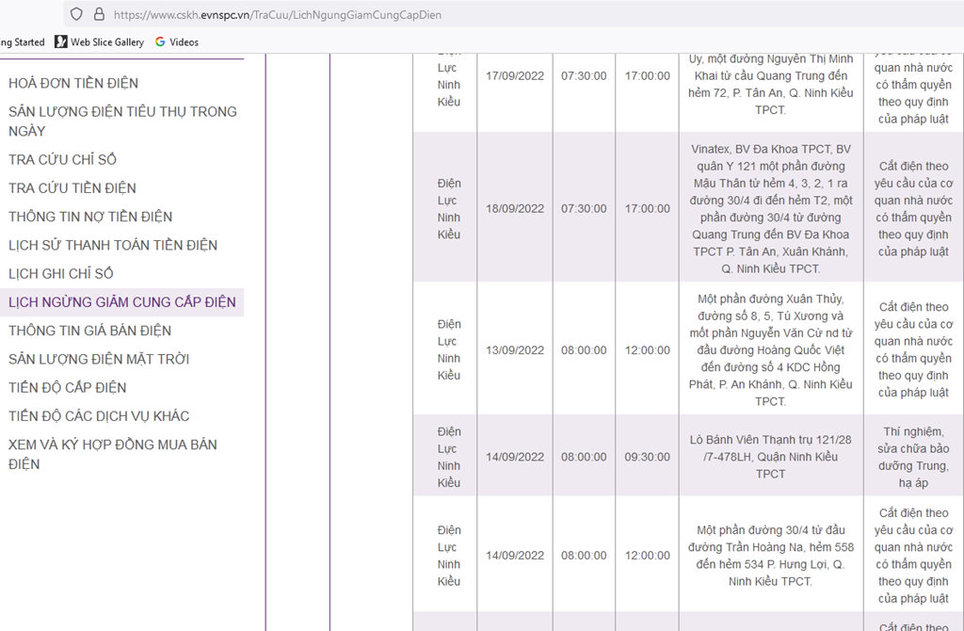Open TRA CỨU TIỀN ĐIỆN page
This screenshot has height=631, width=964.
[x=72, y=187]
